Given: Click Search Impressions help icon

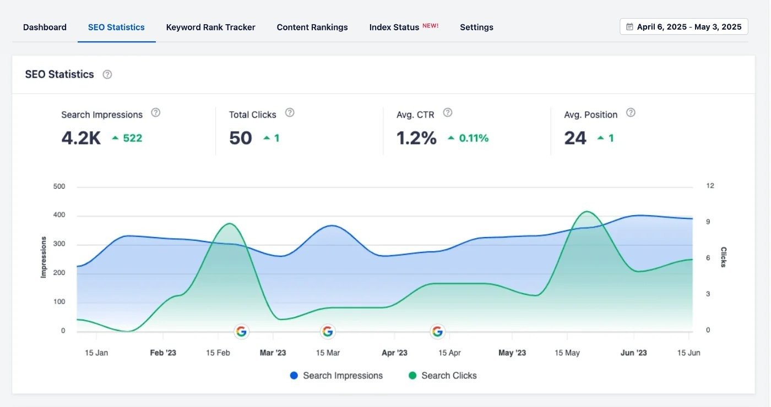Looking at the screenshot, I should coord(156,113).
